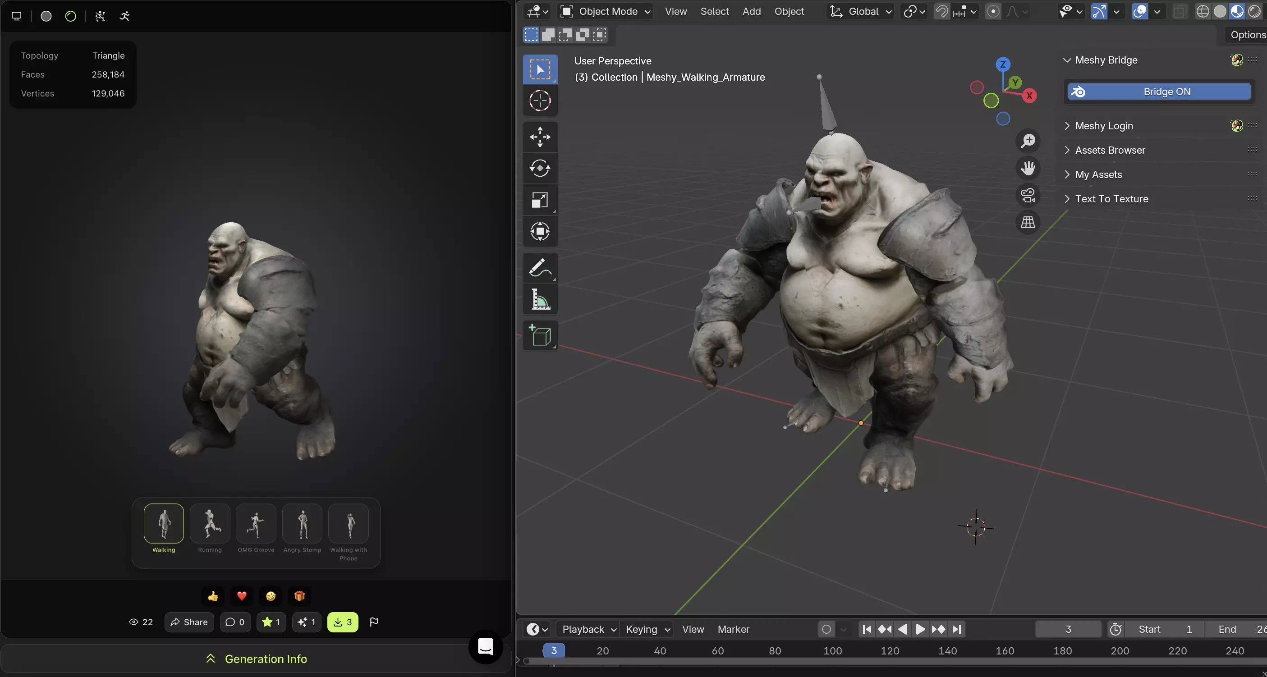Switch to rendered viewport shading
The width and height of the screenshot is (1267, 677).
tap(1254, 11)
